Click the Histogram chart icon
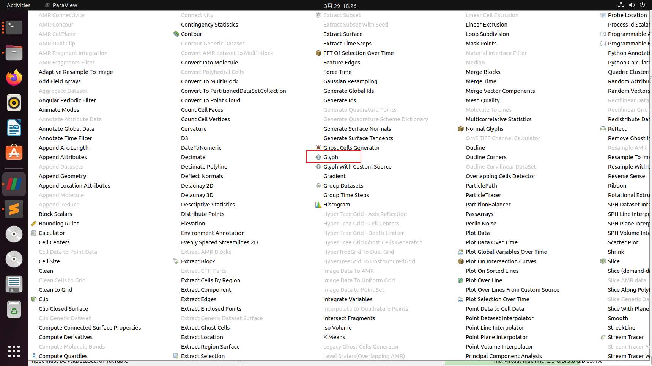 [318, 205]
